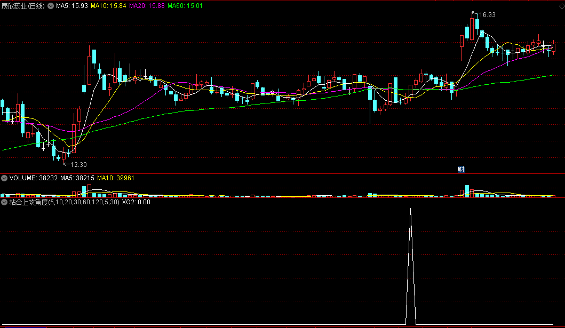Click the XG2: 0.00 value
This screenshot has width=565, height=328.
click(x=136, y=202)
